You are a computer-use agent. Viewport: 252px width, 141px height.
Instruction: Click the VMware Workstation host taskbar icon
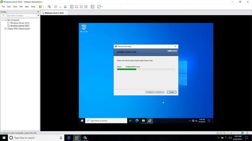point(77,138)
